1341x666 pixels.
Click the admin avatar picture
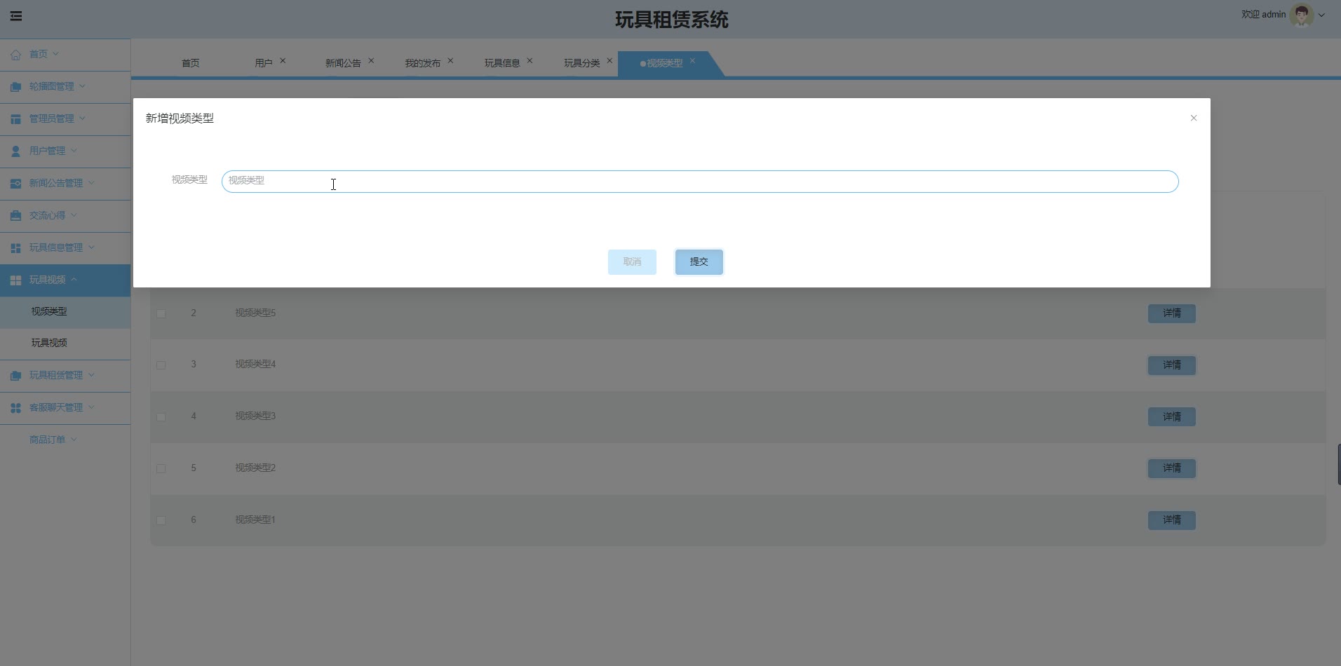tap(1302, 15)
